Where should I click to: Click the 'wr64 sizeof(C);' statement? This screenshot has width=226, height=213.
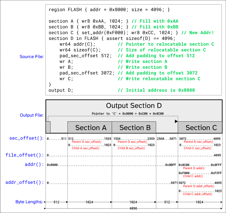click(x=80, y=50)
